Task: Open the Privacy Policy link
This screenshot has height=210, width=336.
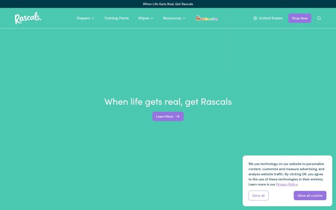Action: pos(287,184)
